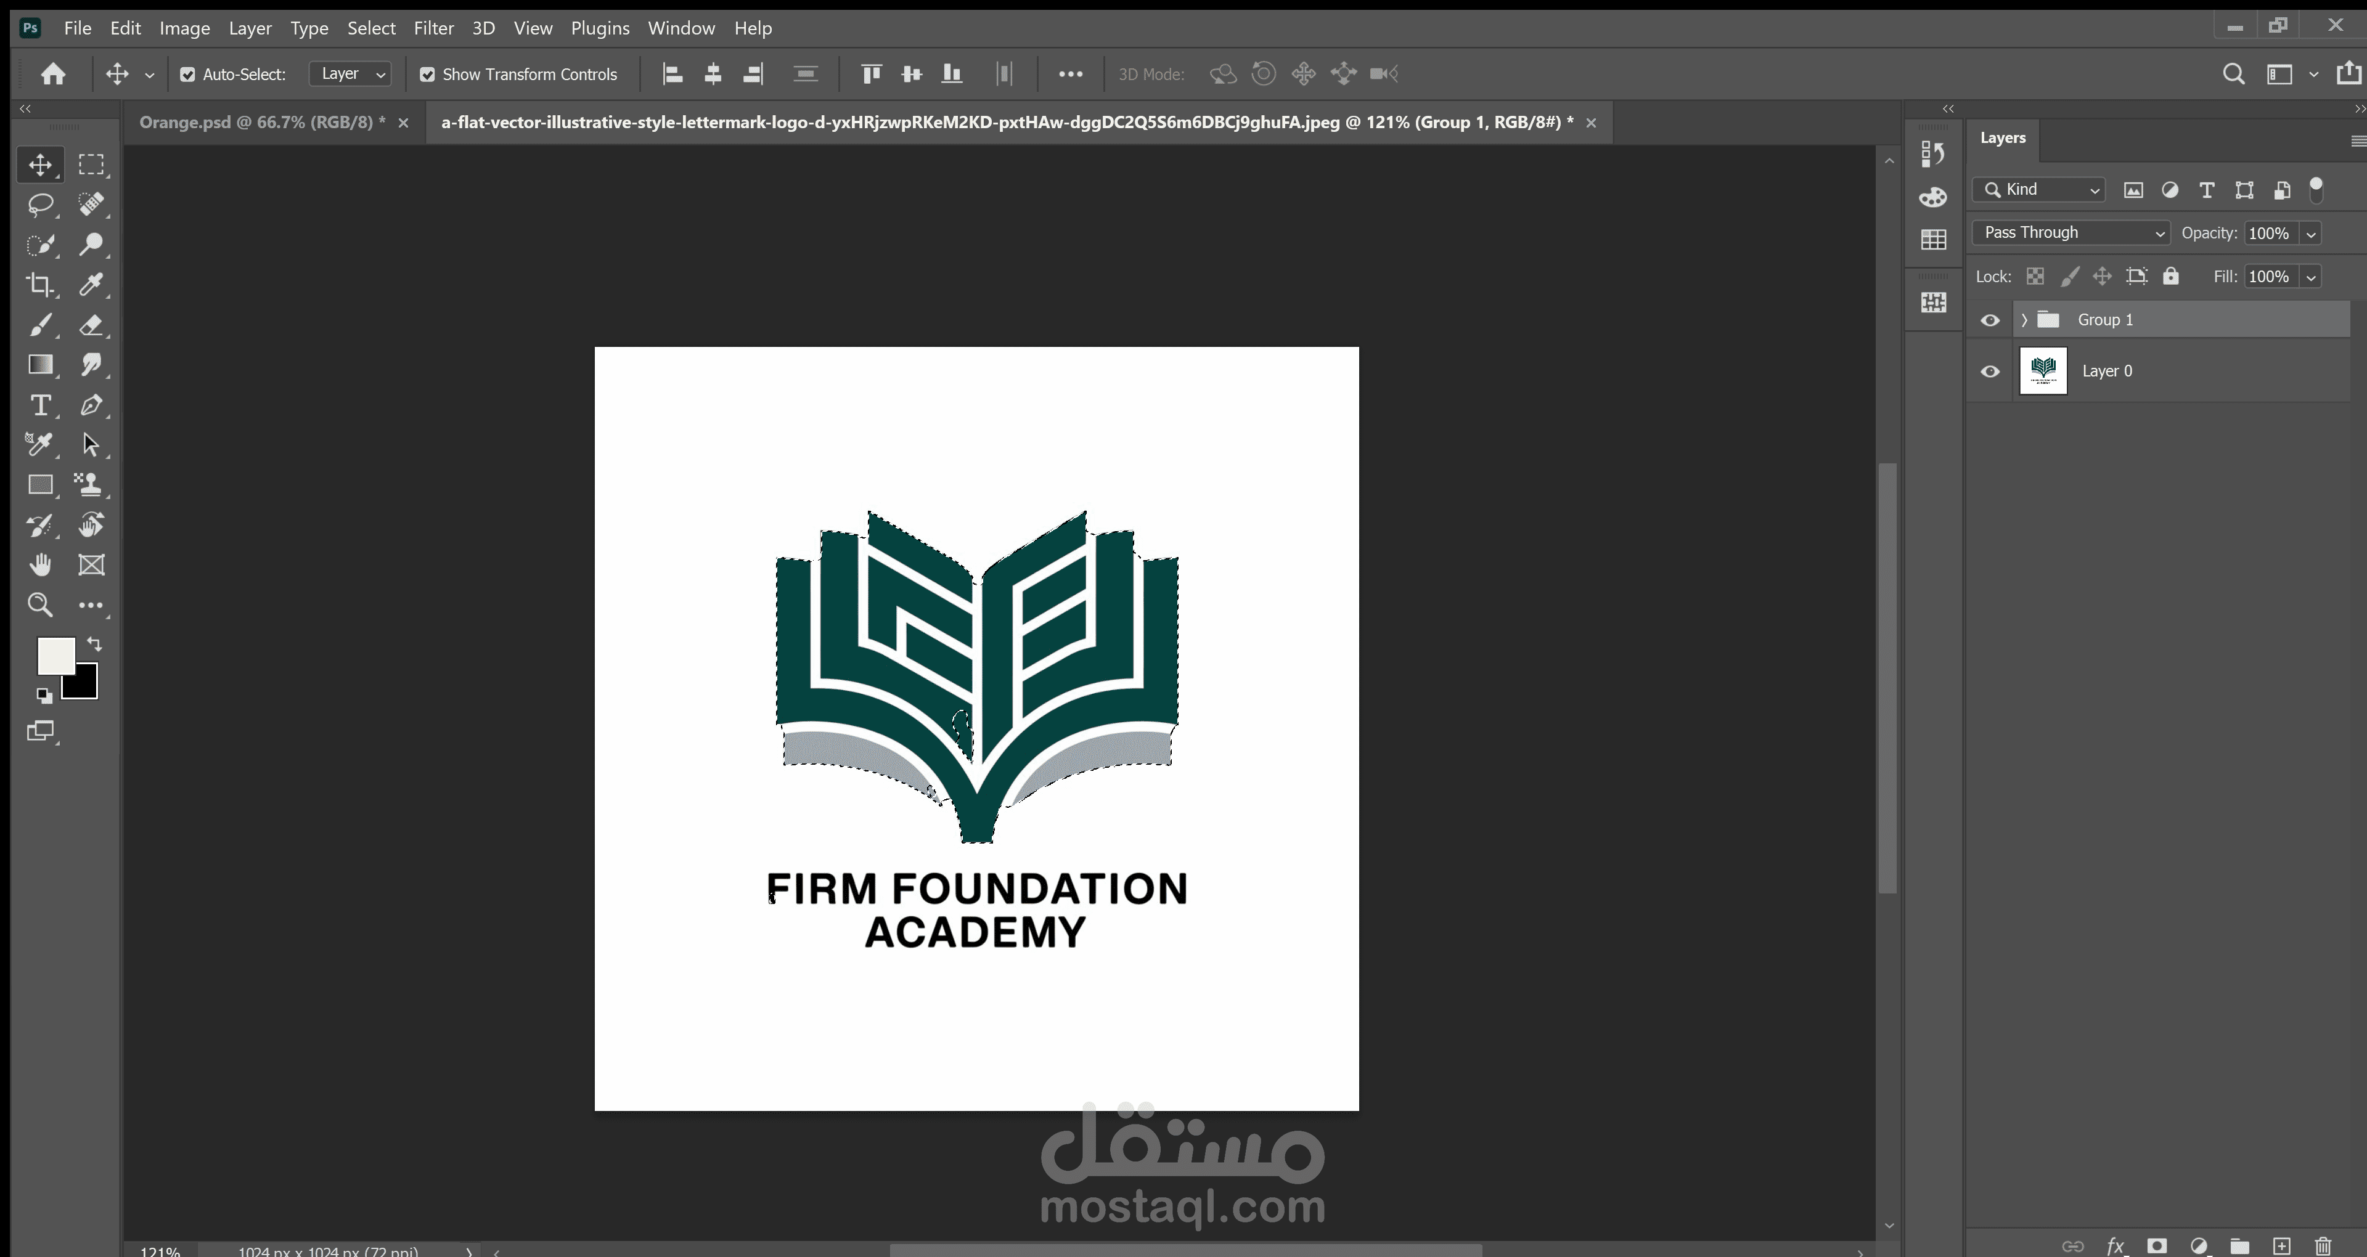The image size is (2367, 1257).
Task: Select the Crop tool
Action: (39, 285)
